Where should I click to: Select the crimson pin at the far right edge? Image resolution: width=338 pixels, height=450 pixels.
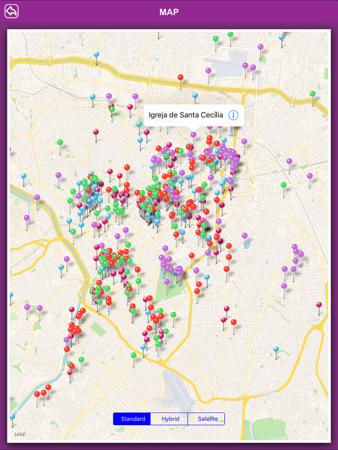coord(319,305)
